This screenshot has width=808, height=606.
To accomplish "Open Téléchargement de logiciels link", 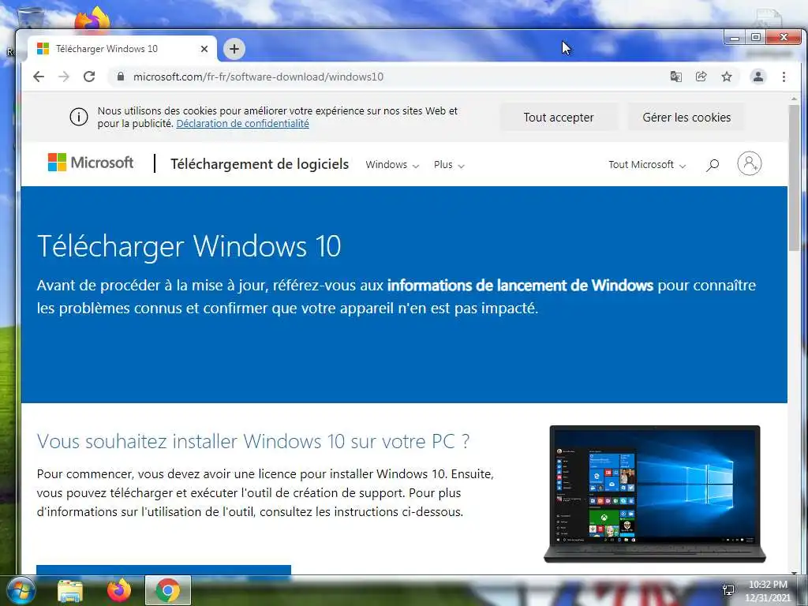I will click(260, 164).
